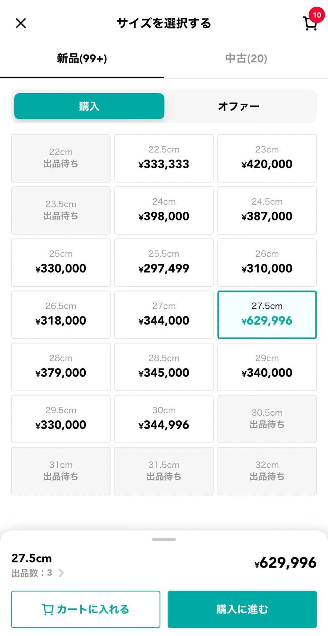Select the 購入 toggle option

pyautogui.click(x=89, y=106)
